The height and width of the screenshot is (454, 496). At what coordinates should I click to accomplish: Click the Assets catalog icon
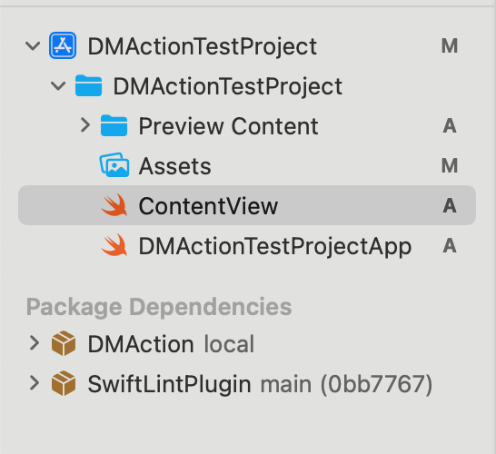coord(114,165)
